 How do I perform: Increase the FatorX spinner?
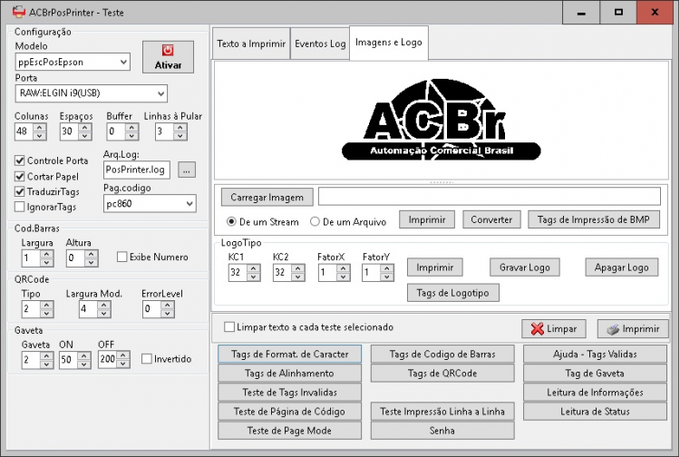pyautogui.click(x=344, y=268)
